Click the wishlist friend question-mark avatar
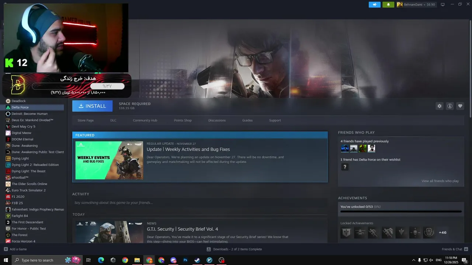The image size is (472, 265). [x=345, y=167]
